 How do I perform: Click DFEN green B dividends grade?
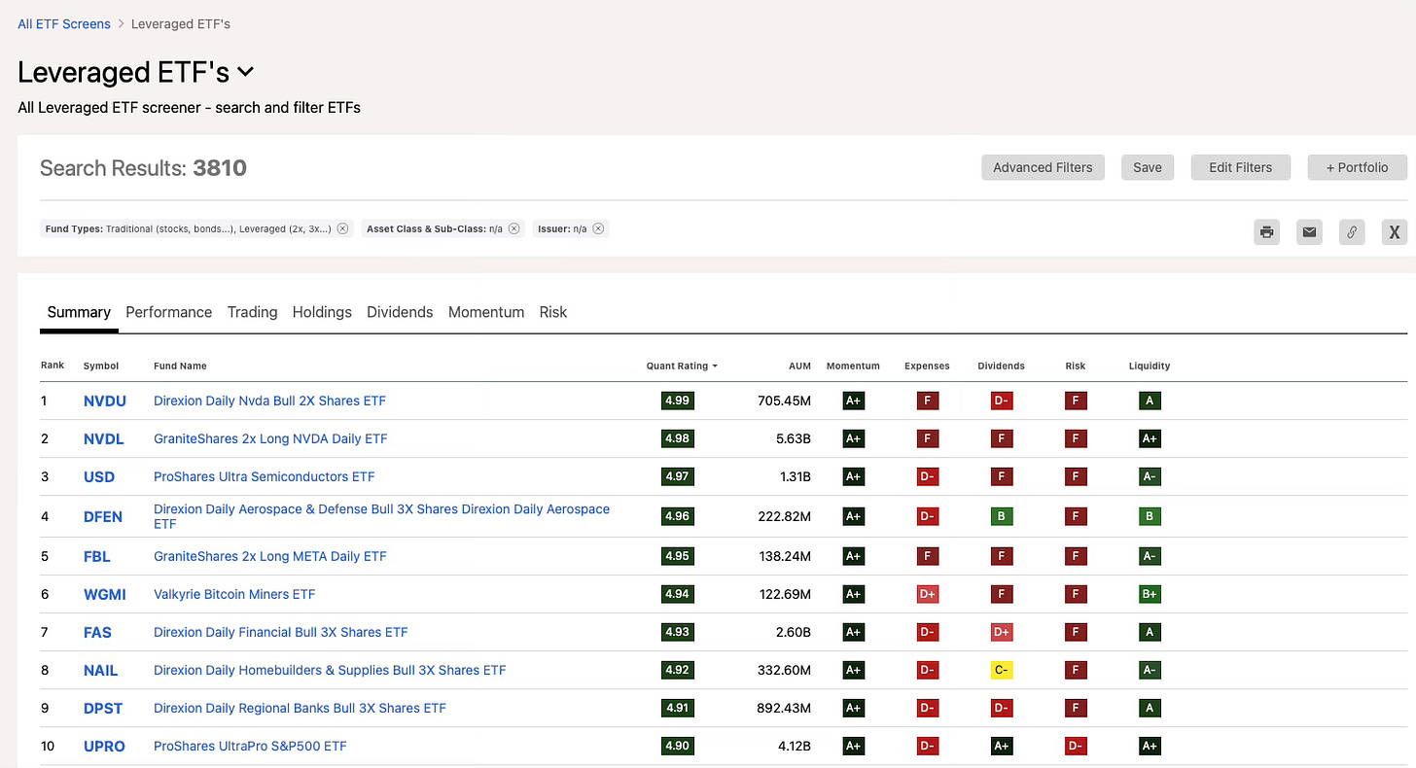(1001, 516)
